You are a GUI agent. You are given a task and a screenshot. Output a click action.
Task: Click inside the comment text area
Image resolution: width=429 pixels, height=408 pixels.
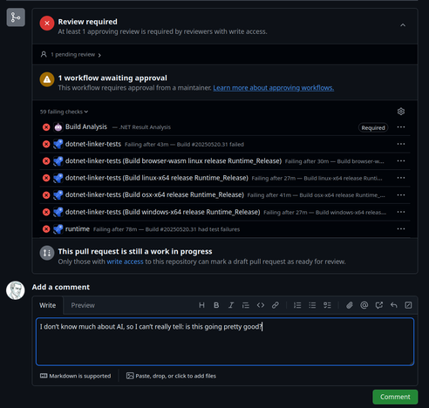(x=225, y=342)
